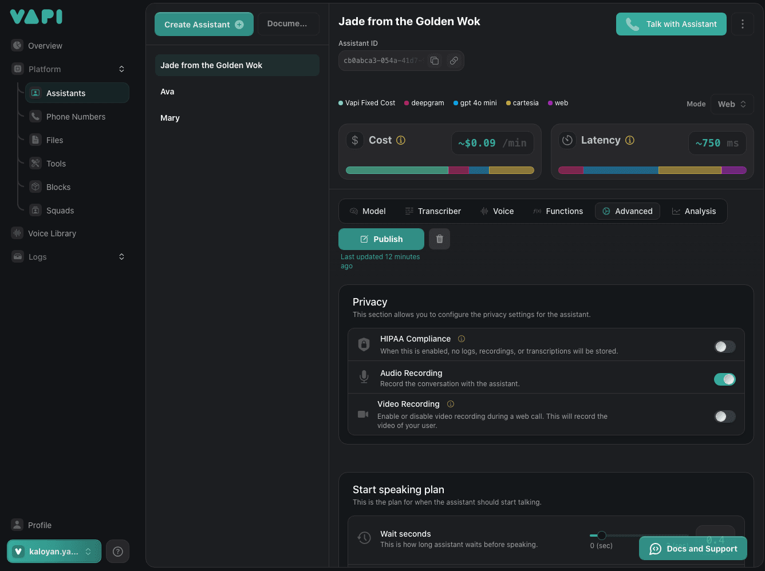This screenshot has height=571, width=765.
Task: Select the Ava assistant from the list
Action: 167,92
